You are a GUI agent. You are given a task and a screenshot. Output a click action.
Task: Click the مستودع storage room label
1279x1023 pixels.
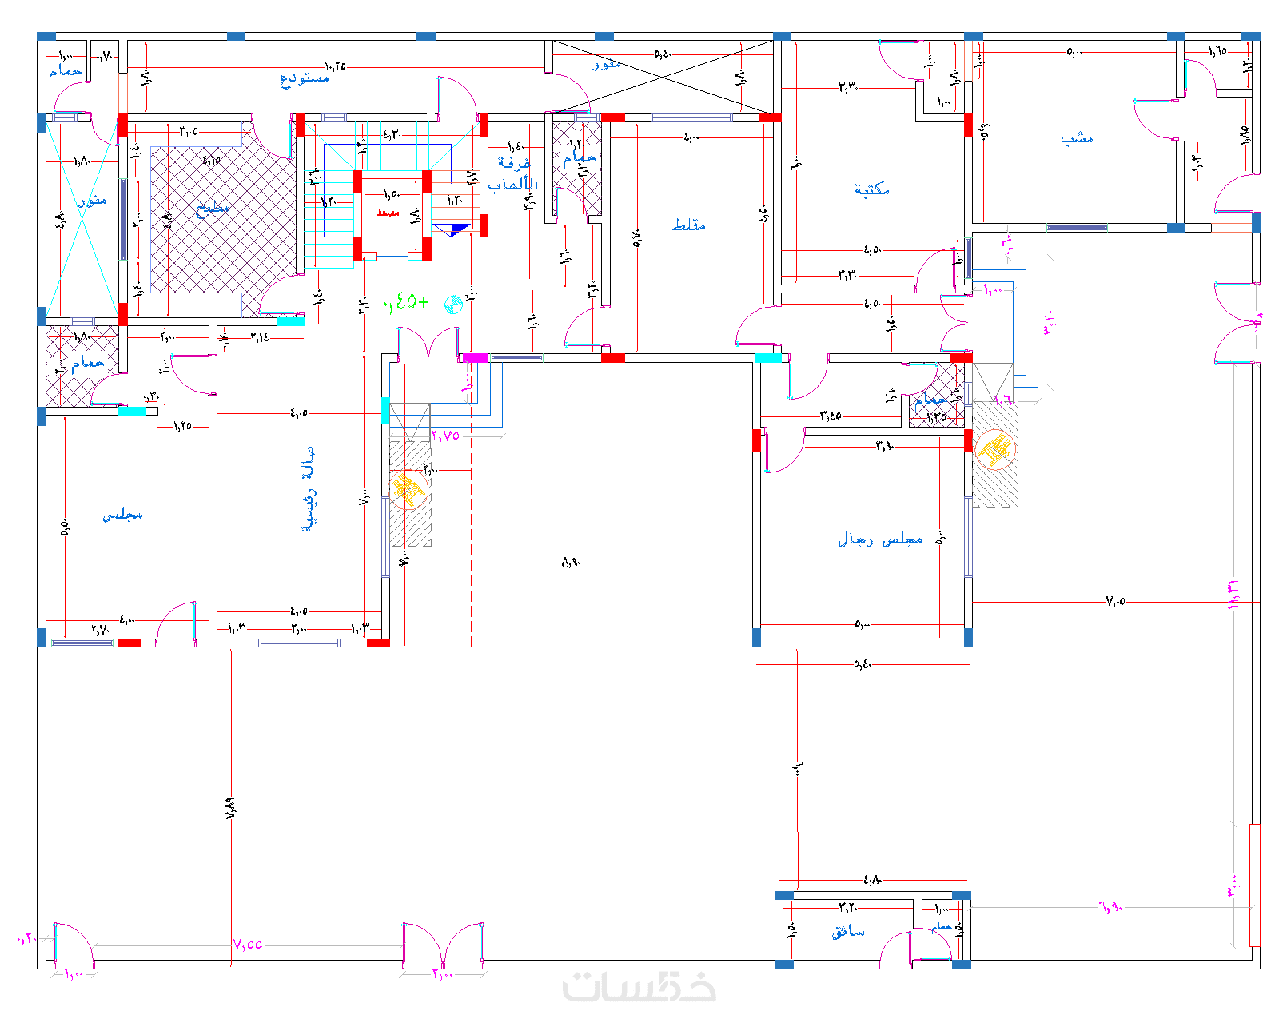[305, 78]
